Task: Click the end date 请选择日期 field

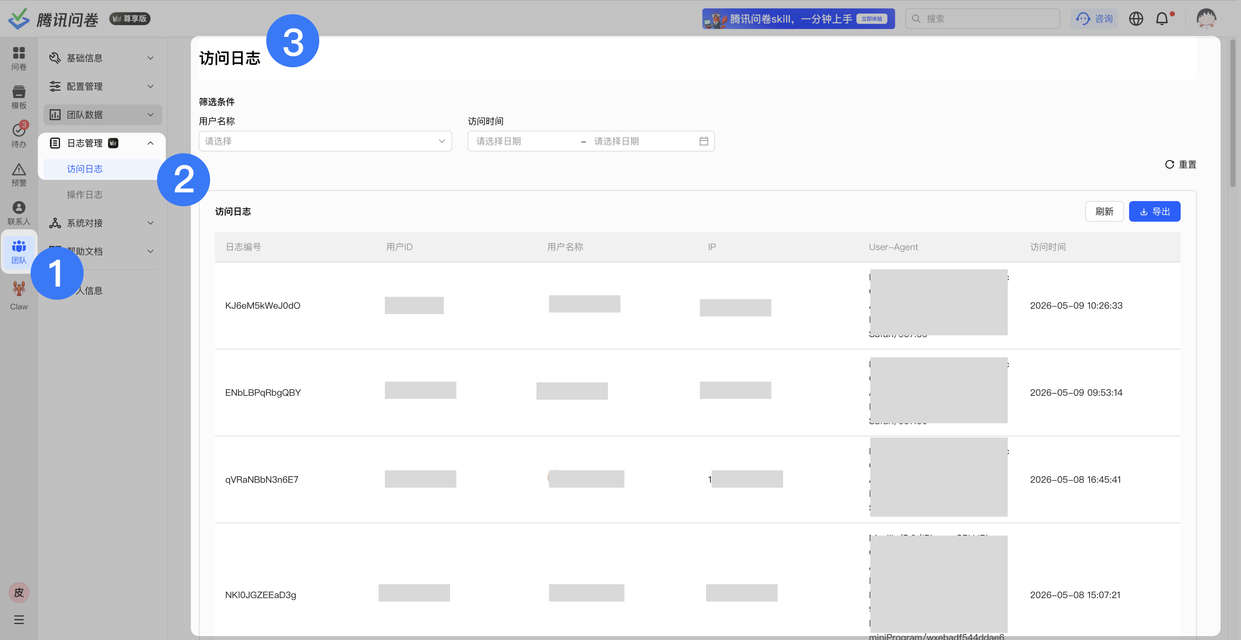Action: [x=642, y=141]
